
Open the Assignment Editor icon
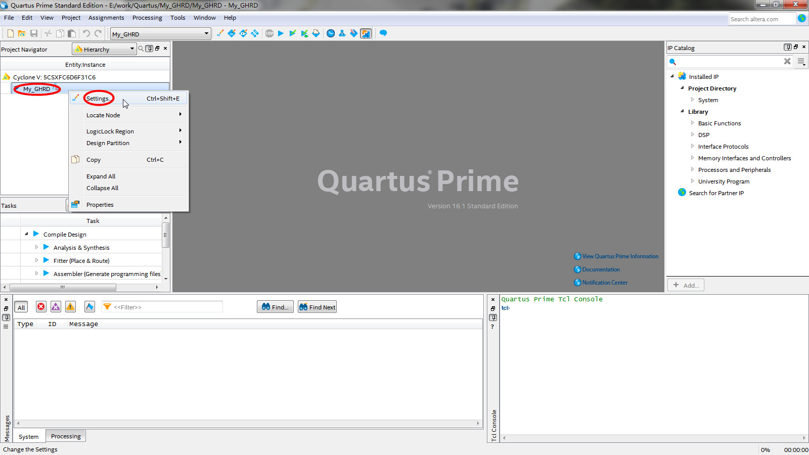point(232,33)
